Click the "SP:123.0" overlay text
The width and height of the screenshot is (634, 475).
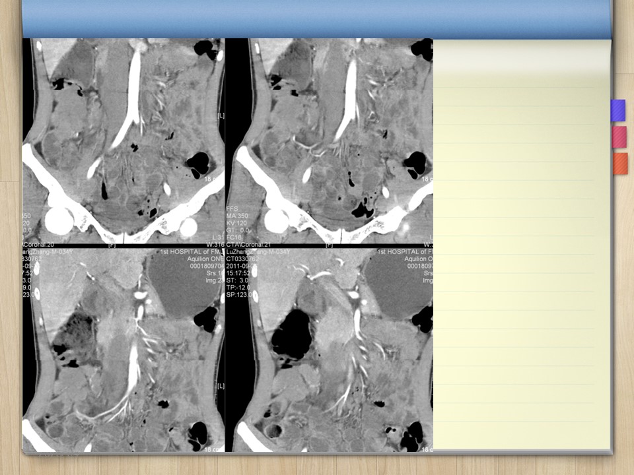click(239, 294)
